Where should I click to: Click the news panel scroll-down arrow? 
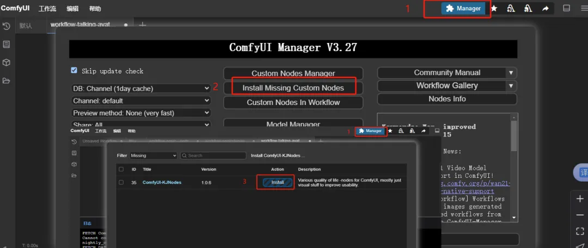coord(514,218)
